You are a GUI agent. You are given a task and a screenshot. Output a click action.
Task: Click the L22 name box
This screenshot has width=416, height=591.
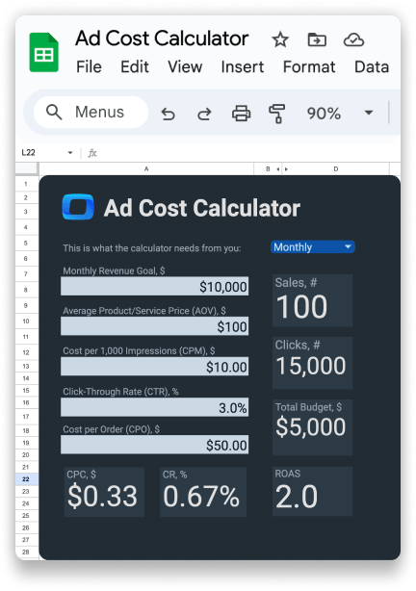click(x=28, y=153)
